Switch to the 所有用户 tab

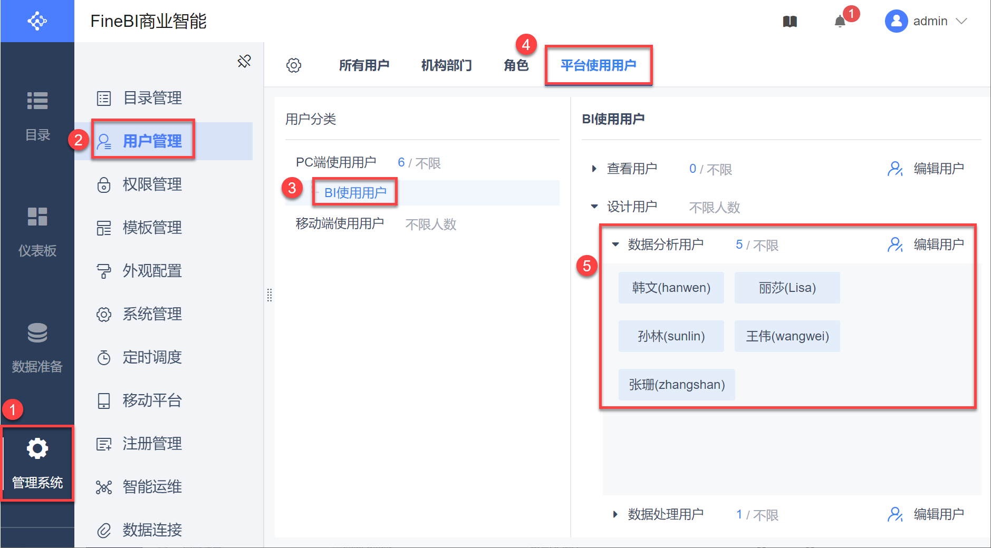[364, 65]
